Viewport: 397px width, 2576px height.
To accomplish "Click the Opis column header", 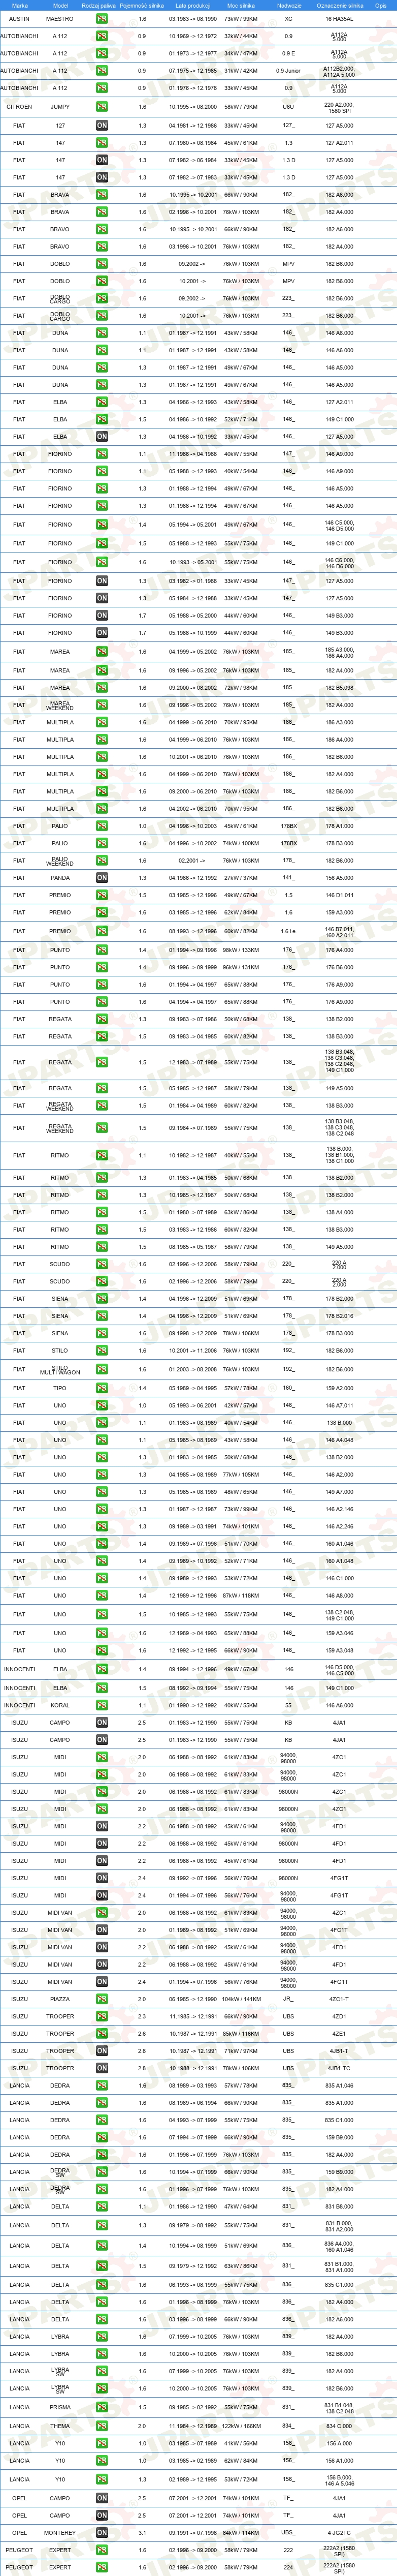I will (x=381, y=5).
